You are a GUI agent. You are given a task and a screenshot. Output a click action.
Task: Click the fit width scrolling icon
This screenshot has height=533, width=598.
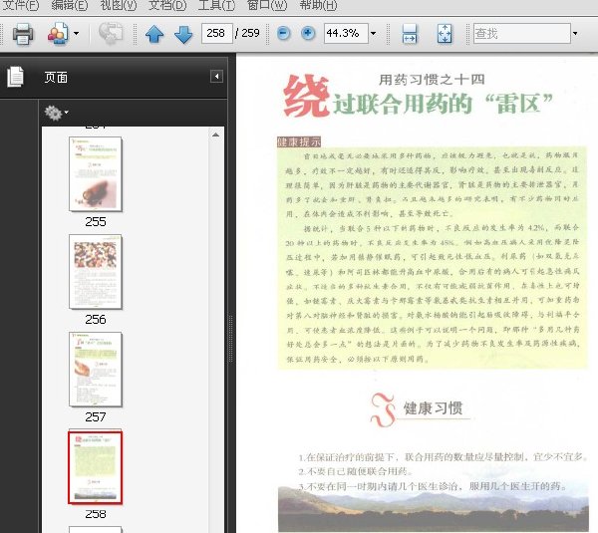click(410, 34)
